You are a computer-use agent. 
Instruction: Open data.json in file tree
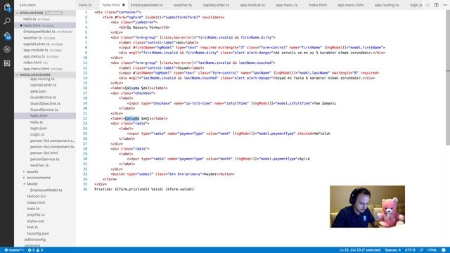tap(38, 91)
